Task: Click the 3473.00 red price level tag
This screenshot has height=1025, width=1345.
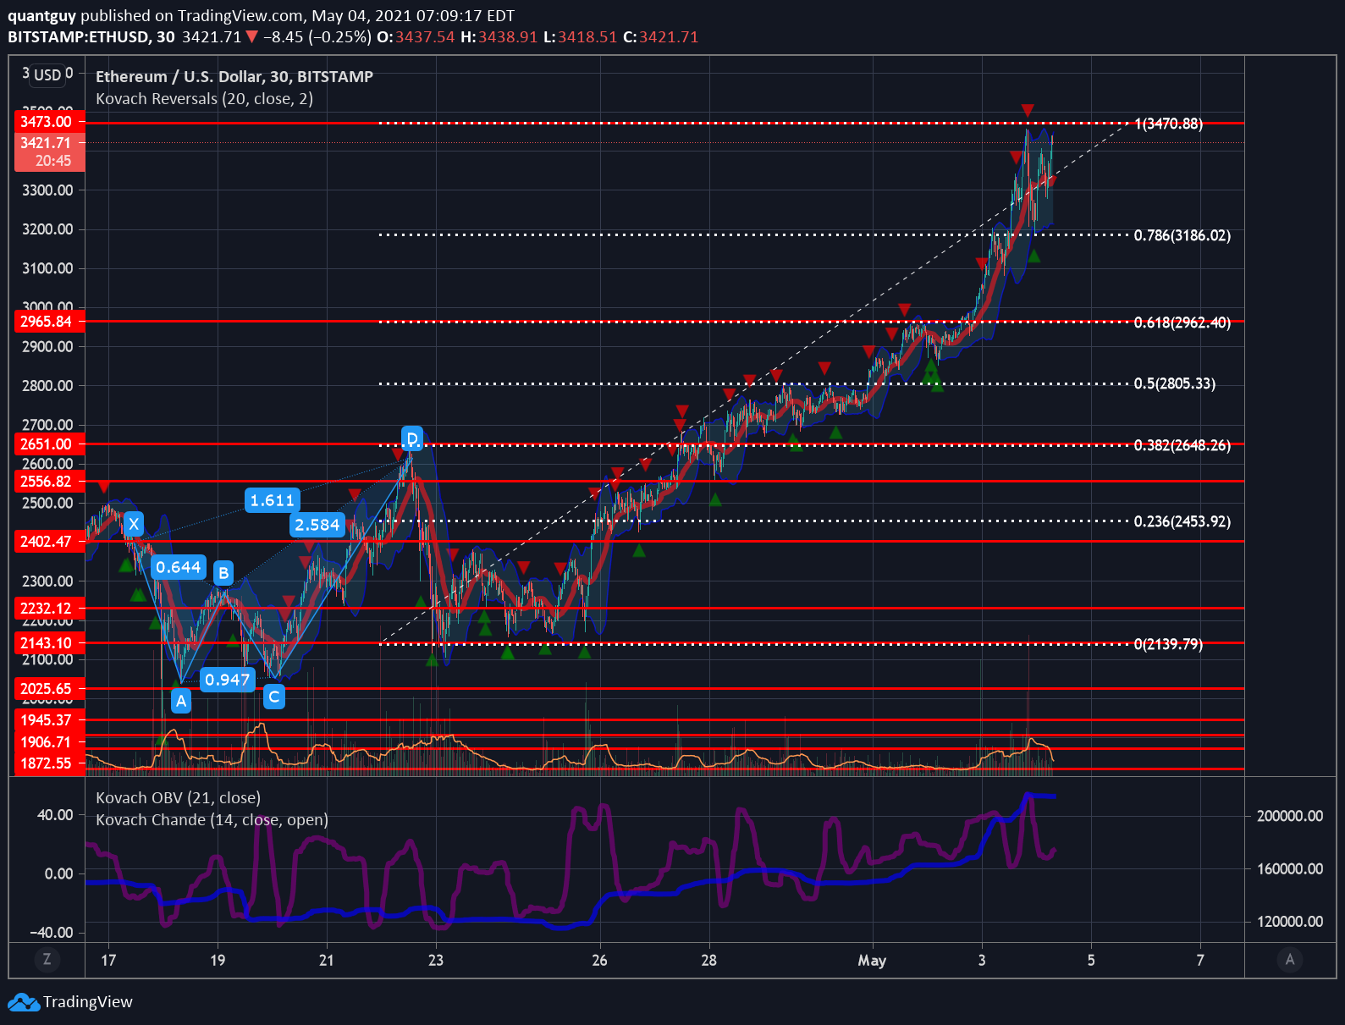Action: [x=49, y=121]
